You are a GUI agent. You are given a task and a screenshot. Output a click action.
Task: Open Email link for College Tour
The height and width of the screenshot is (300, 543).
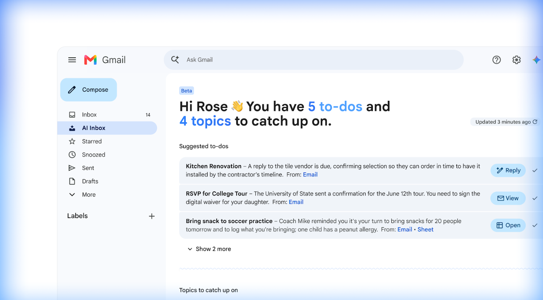296,202
